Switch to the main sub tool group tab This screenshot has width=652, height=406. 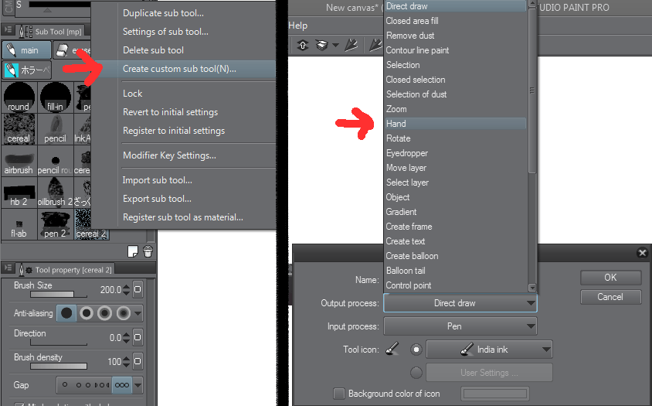(x=26, y=50)
